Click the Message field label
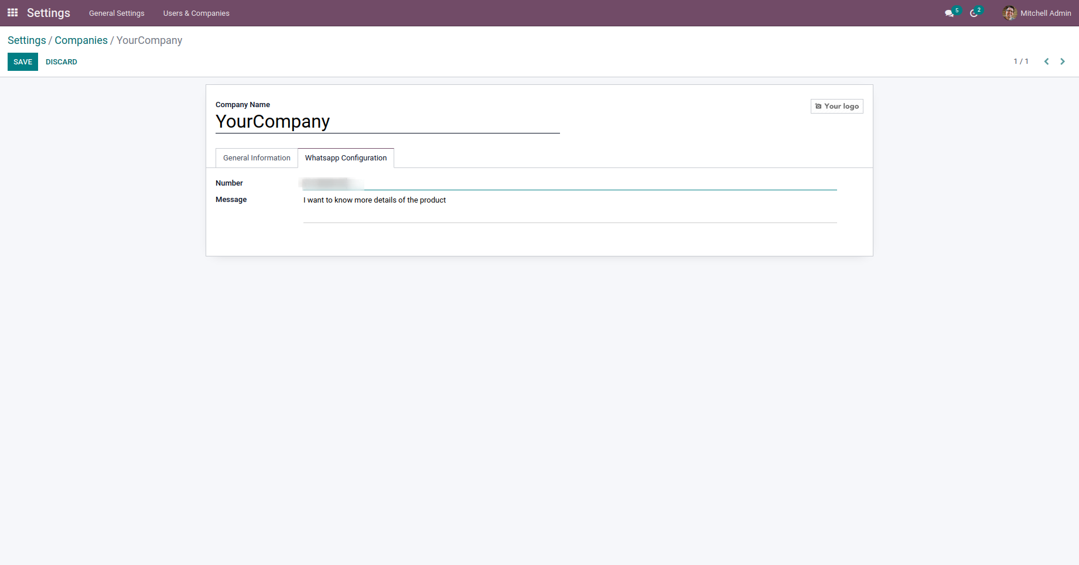The height and width of the screenshot is (565, 1079). tap(231, 200)
